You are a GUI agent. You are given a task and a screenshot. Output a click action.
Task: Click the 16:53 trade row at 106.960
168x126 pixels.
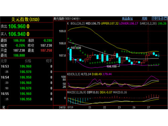tap(27, 67)
